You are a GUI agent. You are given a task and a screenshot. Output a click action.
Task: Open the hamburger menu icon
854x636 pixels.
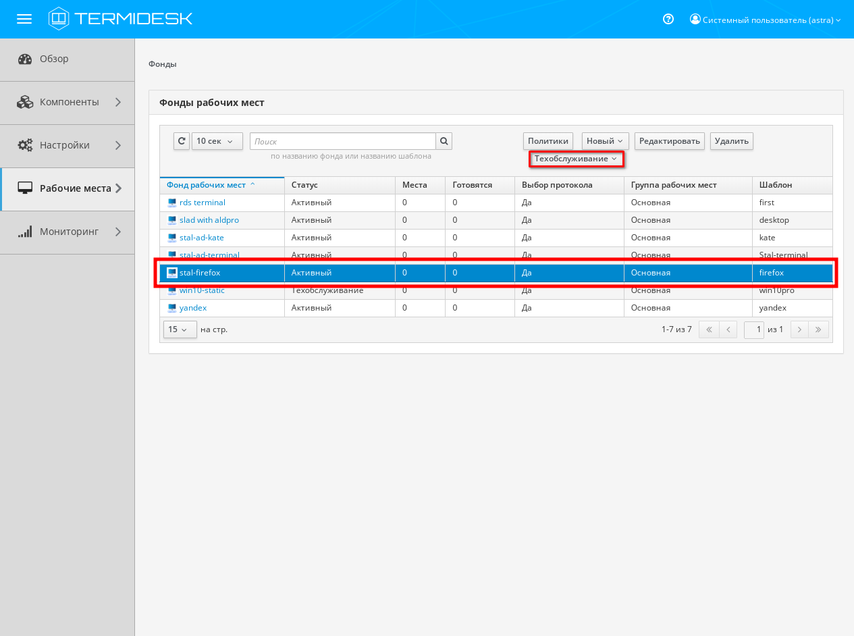point(24,19)
